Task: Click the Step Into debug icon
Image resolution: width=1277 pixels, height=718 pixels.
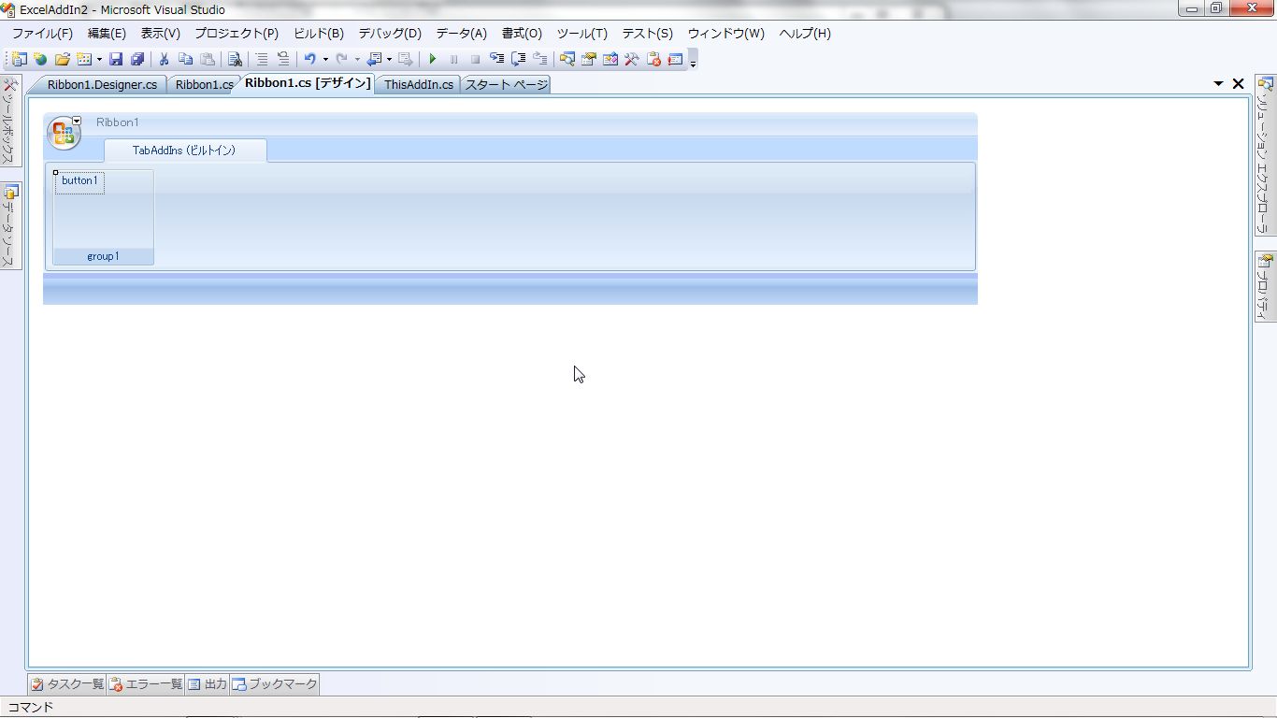Action: 496,59
